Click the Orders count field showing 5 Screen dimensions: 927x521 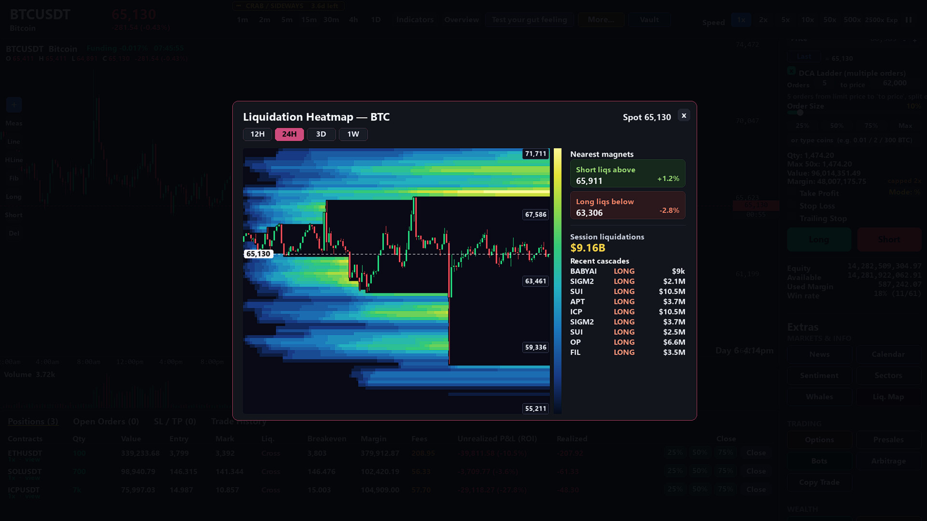coord(824,84)
